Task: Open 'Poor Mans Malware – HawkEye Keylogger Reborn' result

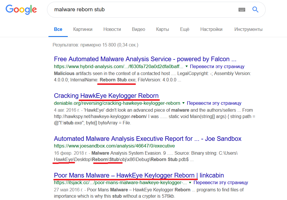Action: [x=139, y=175]
